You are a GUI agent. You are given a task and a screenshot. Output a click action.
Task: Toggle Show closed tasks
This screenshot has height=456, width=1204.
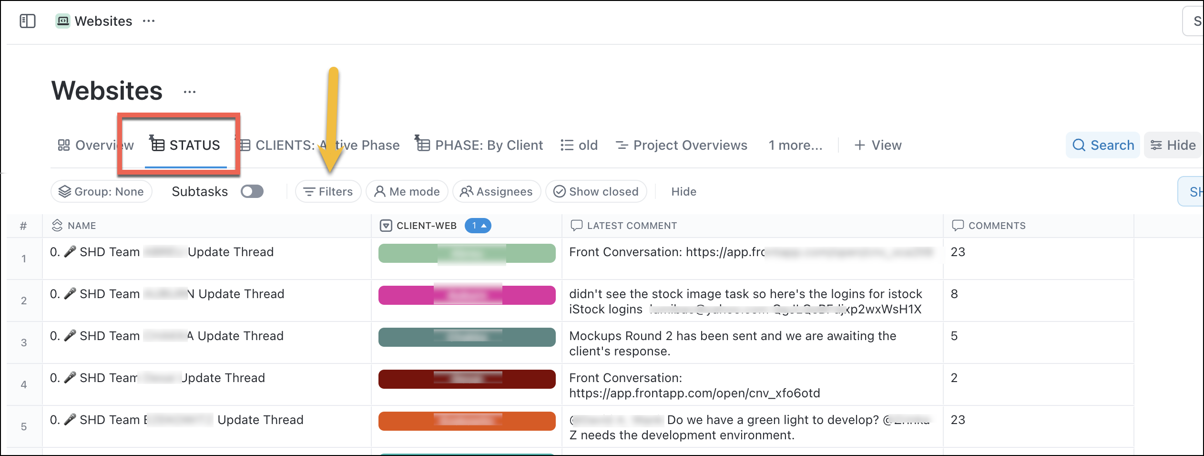pyautogui.click(x=596, y=191)
